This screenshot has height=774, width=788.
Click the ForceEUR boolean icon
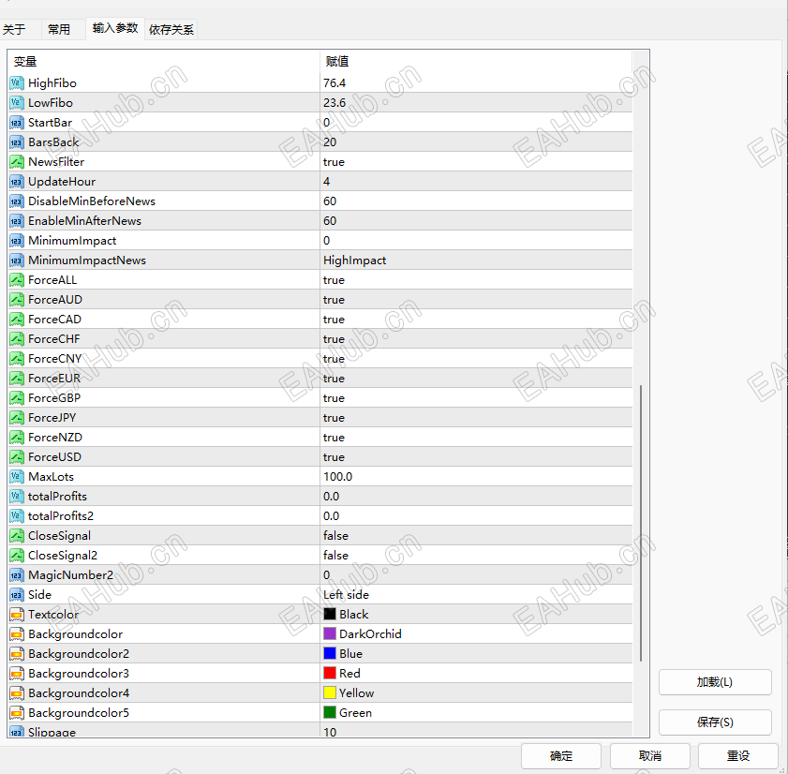click(17, 378)
